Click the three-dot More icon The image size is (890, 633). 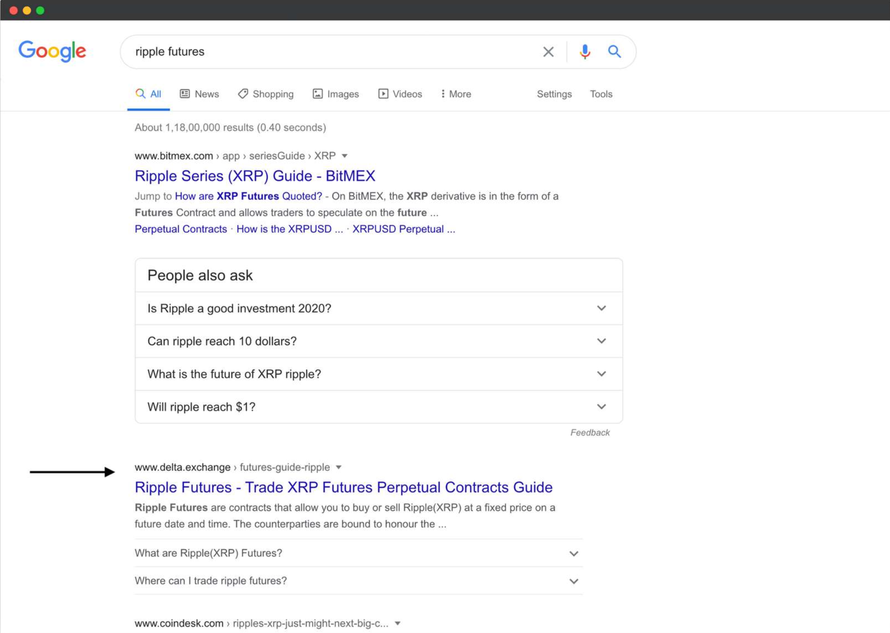(x=443, y=94)
